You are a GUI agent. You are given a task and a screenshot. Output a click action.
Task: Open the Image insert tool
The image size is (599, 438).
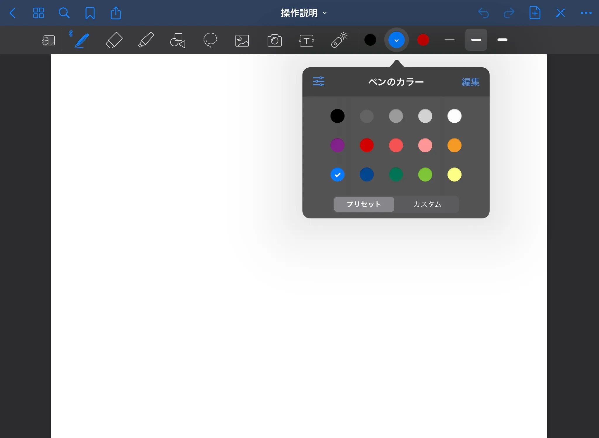point(242,40)
